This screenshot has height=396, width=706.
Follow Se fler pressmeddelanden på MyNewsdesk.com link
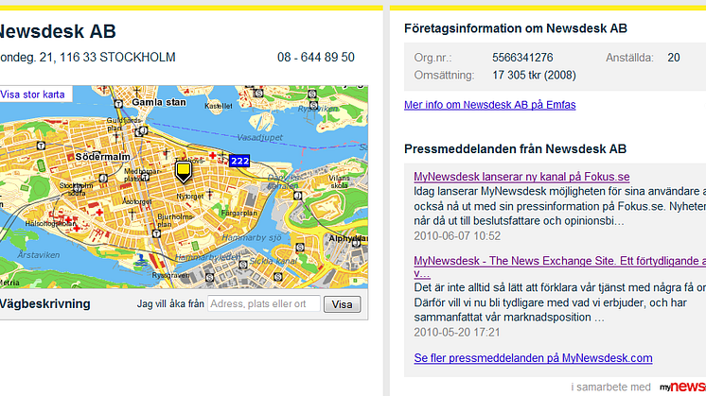(533, 357)
